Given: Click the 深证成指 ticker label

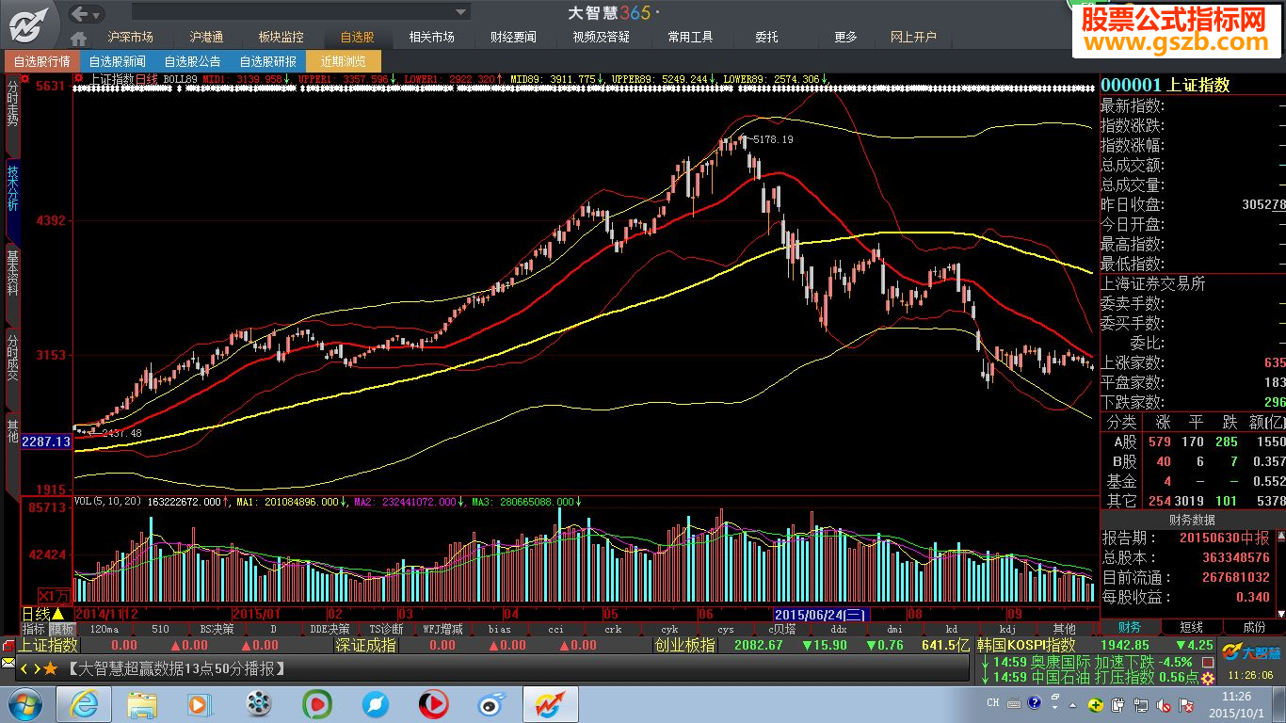Looking at the screenshot, I should point(366,646).
